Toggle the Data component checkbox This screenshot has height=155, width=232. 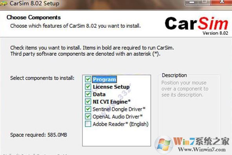click(88, 94)
